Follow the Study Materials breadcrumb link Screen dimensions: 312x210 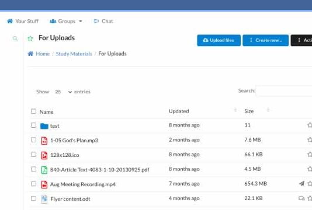[x=74, y=54]
